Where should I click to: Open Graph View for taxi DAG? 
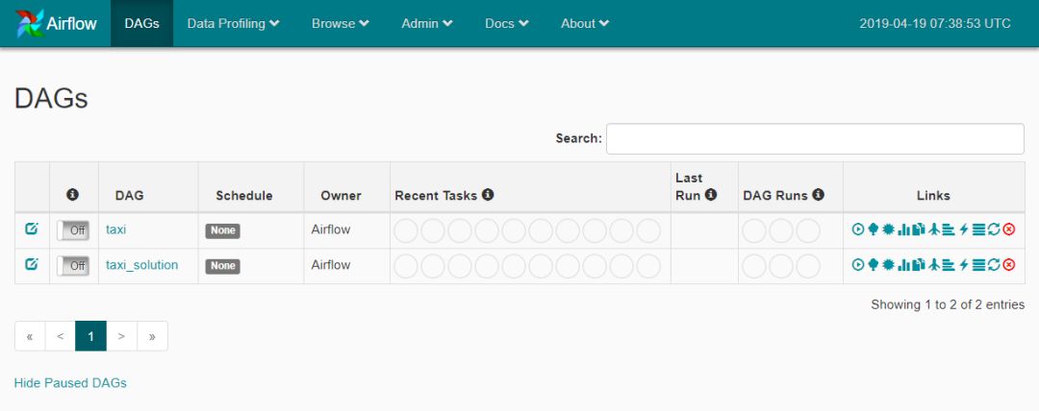[889, 229]
